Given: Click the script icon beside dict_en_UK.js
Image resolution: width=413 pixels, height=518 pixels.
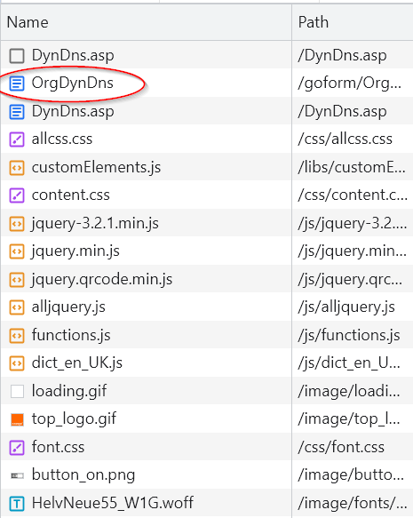Looking at the screenshot, I should coord(17,363).
